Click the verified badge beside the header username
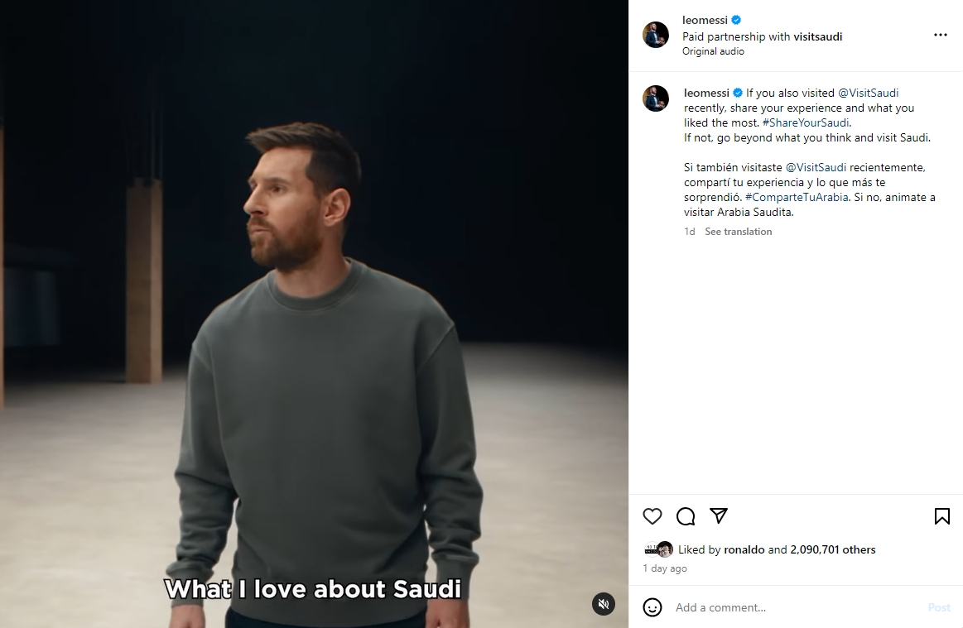 click(x=736, y=21)
